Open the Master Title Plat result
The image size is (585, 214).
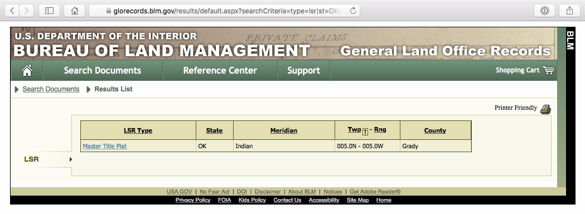[x=105, y=146]
